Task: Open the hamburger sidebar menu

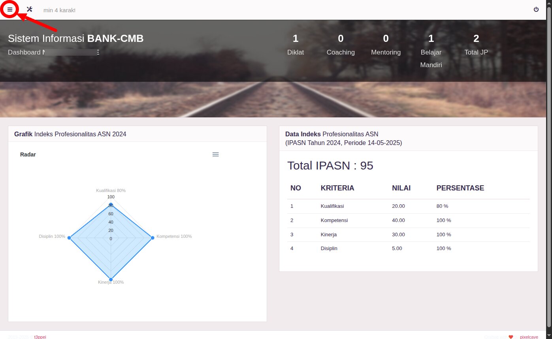Action: pyautogui.click(x=10, y=9)
